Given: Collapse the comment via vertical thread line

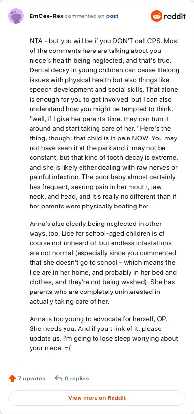Looking at the screenshot, I should pos(16,195).
